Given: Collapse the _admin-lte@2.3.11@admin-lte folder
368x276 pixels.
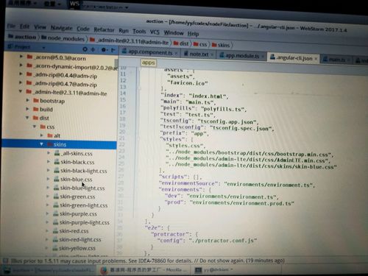Looking at the screenshot, I should point(21,91).
